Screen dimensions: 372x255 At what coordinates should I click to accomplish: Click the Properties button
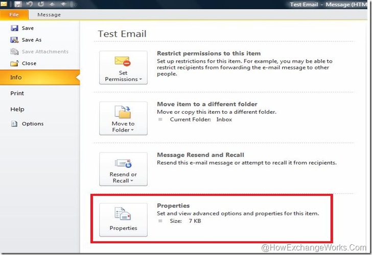(x=123, y=220)
